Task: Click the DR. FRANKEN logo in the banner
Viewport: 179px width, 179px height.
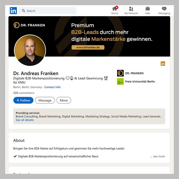Action: pos(29,25)
